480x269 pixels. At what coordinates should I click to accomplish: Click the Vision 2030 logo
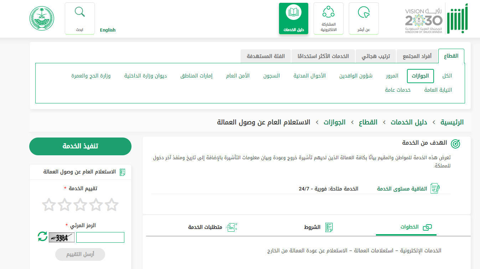[x=423, y=21]
